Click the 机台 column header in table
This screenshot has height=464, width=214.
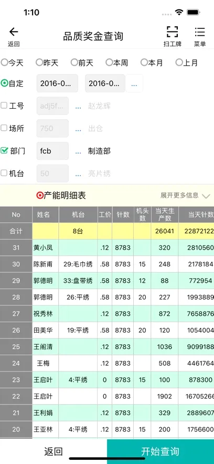[78, 214]
